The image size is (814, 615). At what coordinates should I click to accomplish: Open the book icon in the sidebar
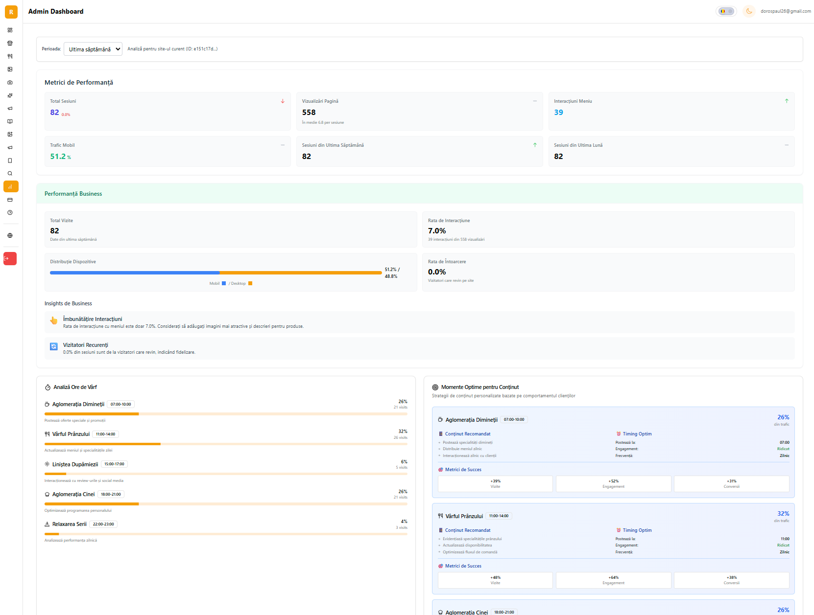10,121
